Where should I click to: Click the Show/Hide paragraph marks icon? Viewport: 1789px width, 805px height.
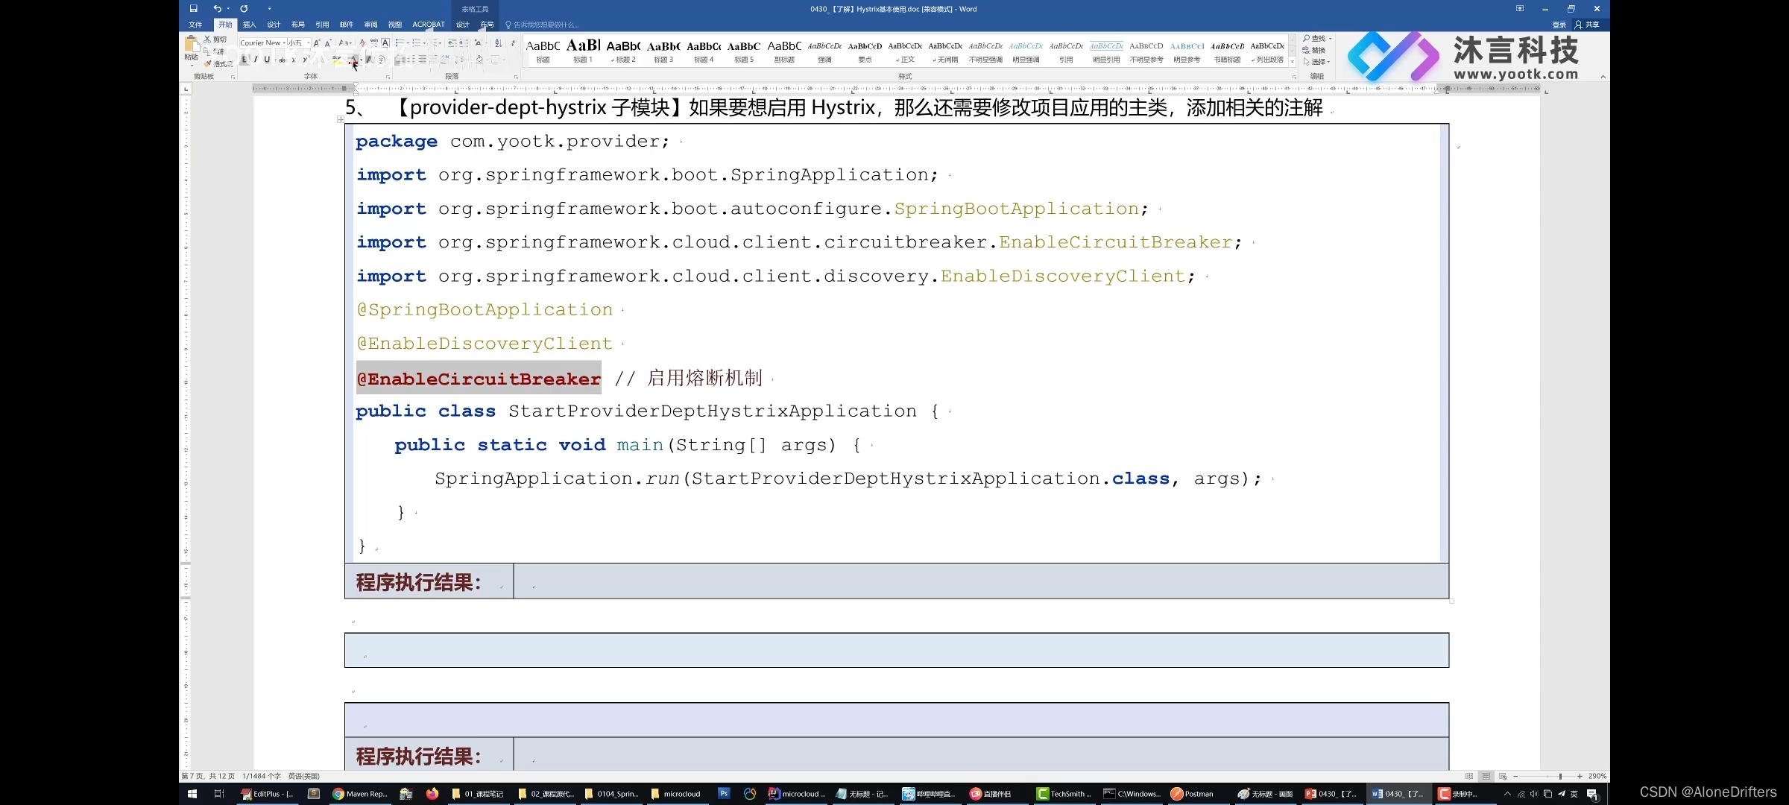point(513,43)
